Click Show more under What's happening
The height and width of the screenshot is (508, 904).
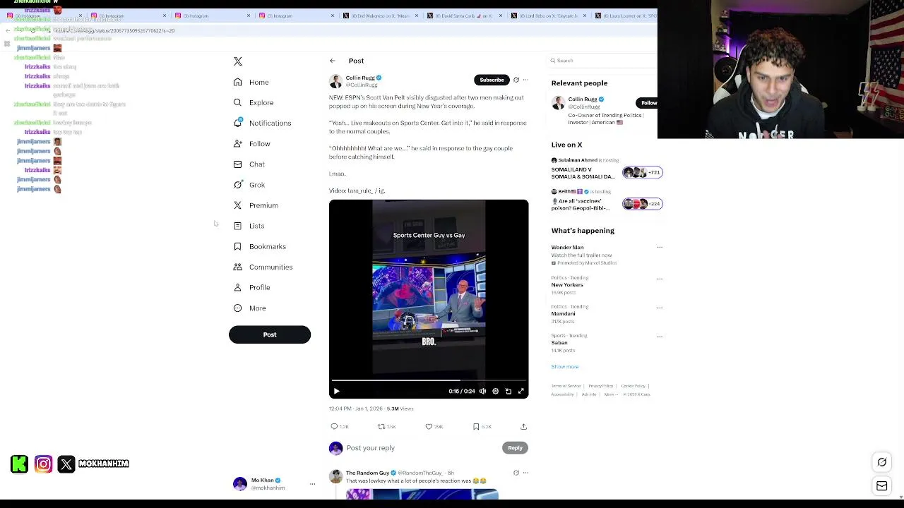pos(565,367)
